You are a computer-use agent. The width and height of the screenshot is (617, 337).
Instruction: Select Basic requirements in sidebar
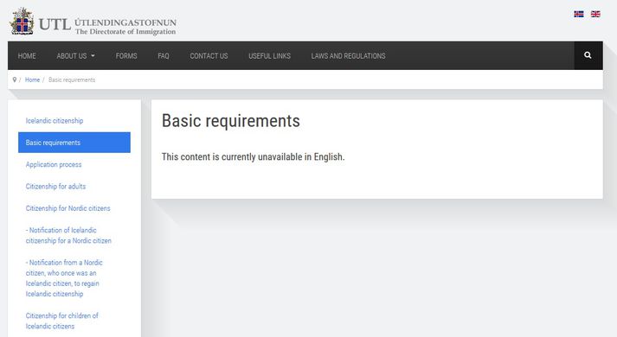[x=74, y=143]
